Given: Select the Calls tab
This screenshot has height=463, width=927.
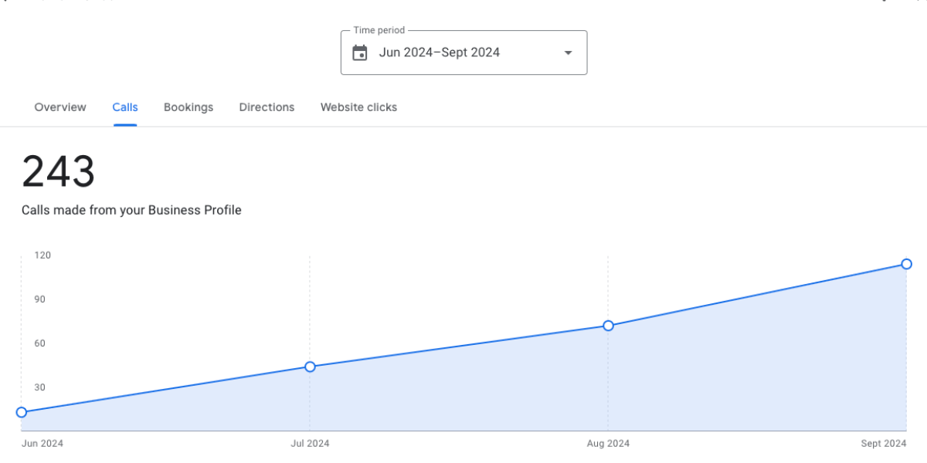Looking at the screenshot, I should click(x=125, y=107).
